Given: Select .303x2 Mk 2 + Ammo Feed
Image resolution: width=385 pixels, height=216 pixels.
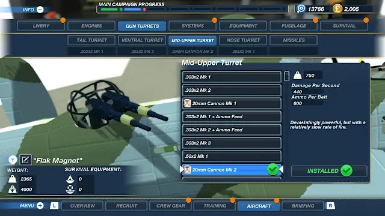Looking at the screenshot, I should tap(232, 130).
